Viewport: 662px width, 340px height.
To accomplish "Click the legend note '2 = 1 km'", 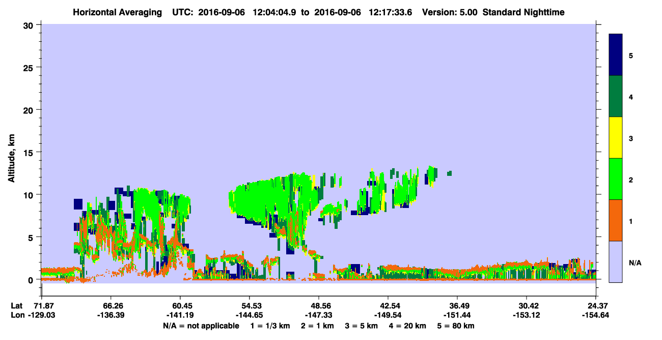I will pyautogui.click(x=316, y=326).
